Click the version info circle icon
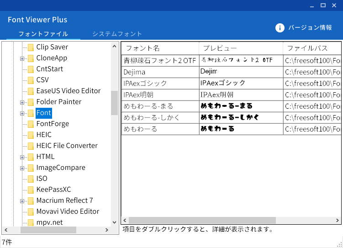Viewport: 343px width, 248px height. pos(280,28)
